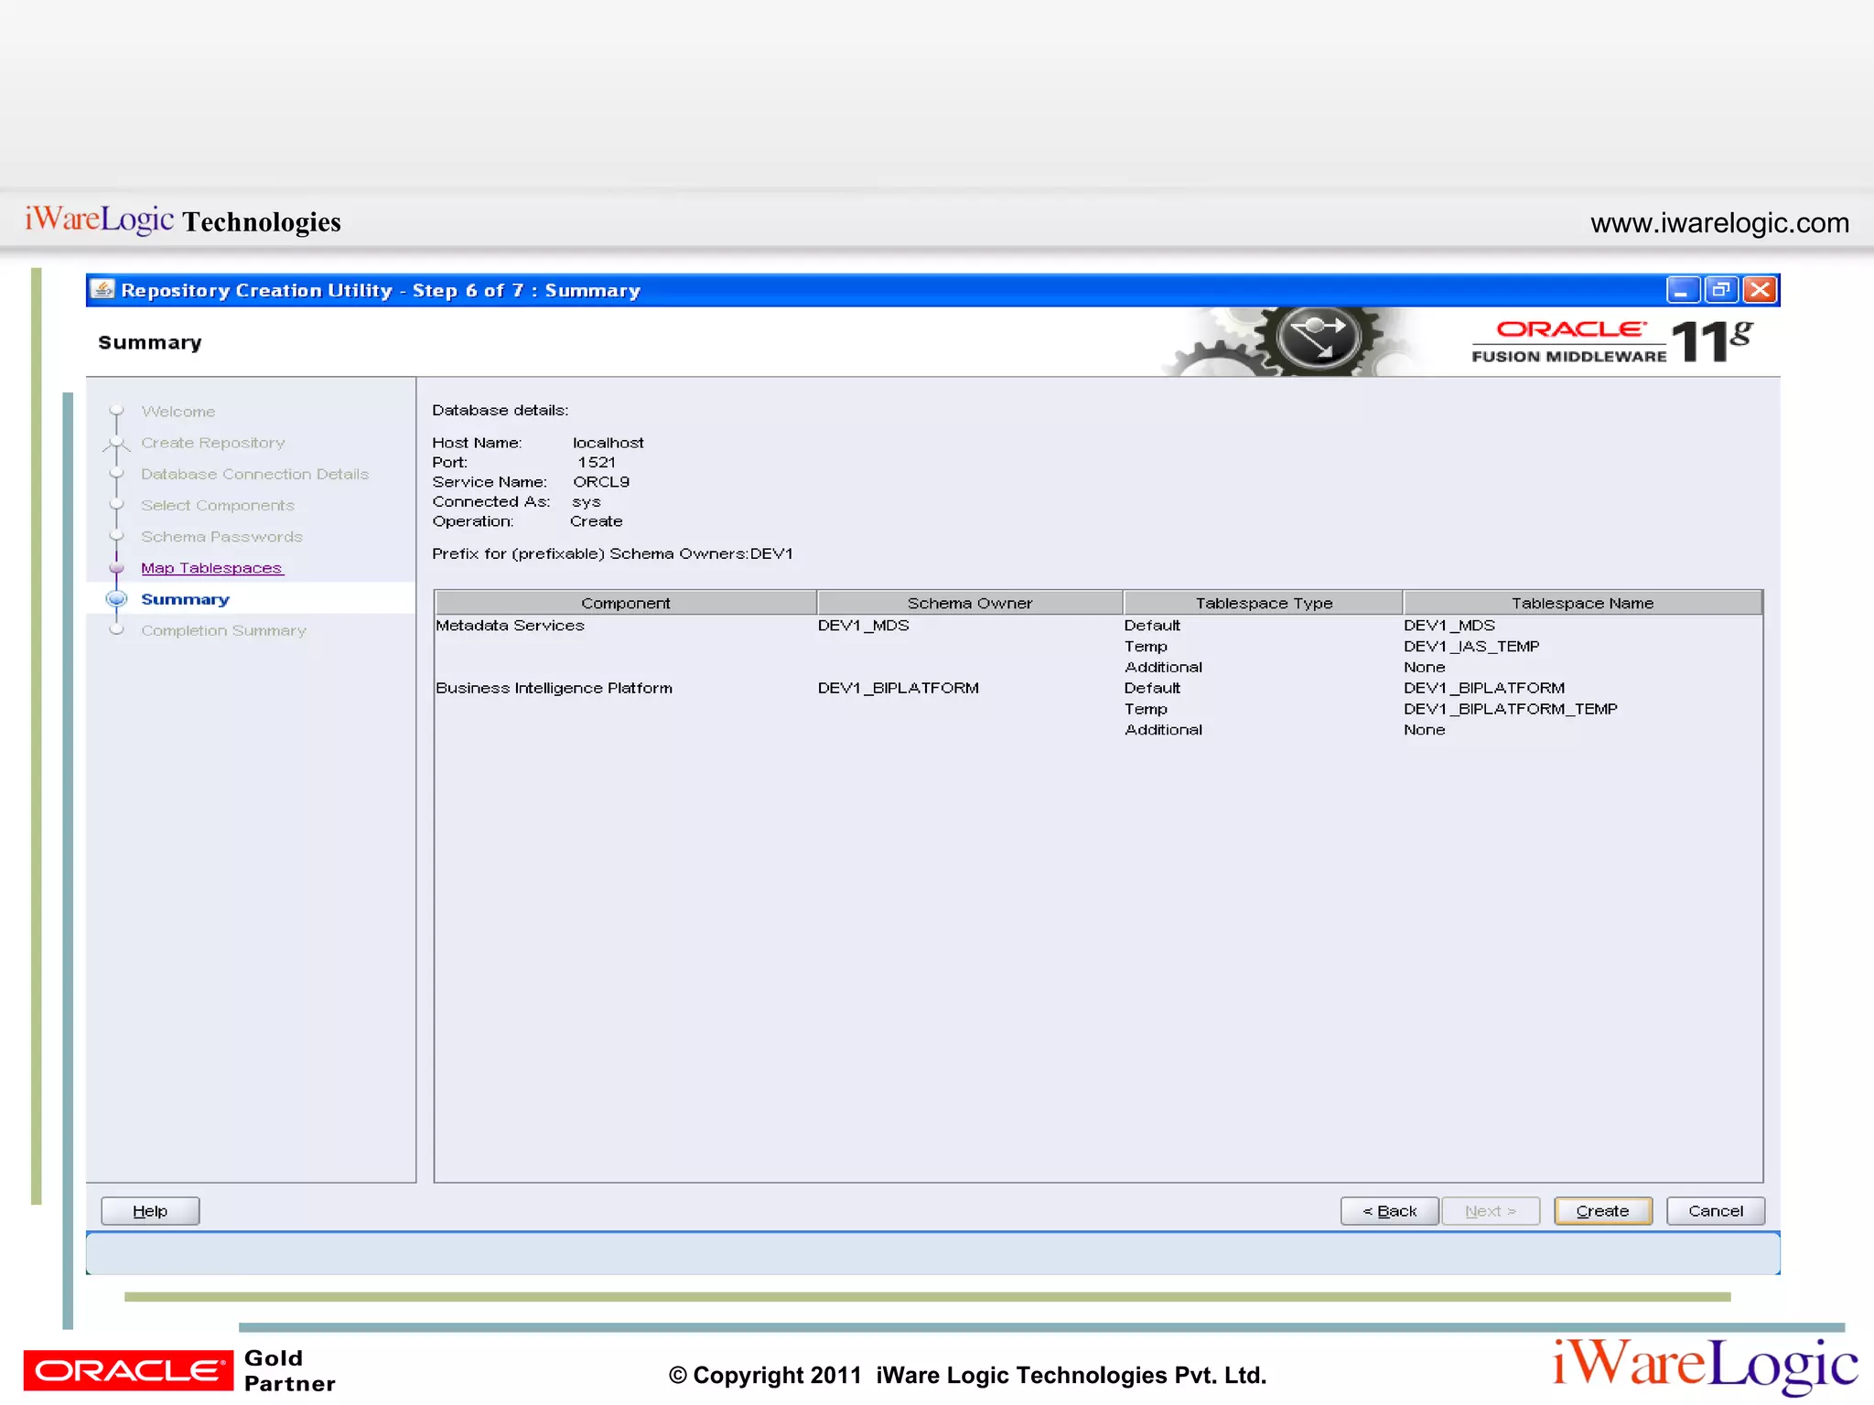Click the Tablespace Type column header
This screenshot has width=1874, height=1405.
[1263, 603]
